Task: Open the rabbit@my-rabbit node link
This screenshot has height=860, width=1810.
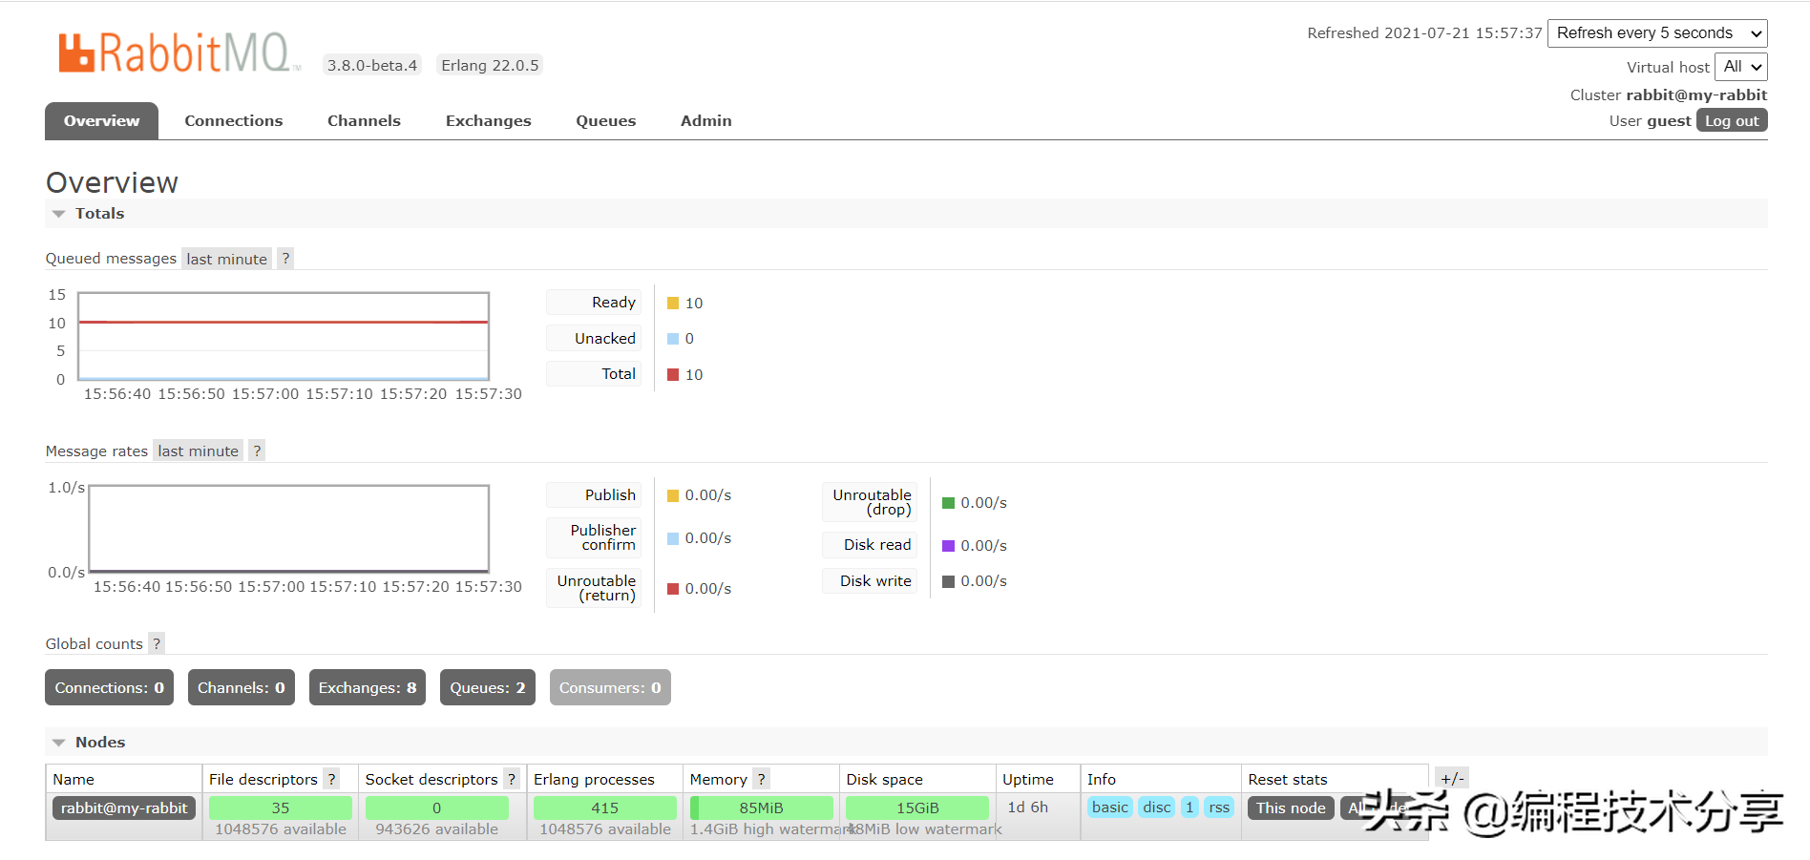Action: click(x=124, y=808)
